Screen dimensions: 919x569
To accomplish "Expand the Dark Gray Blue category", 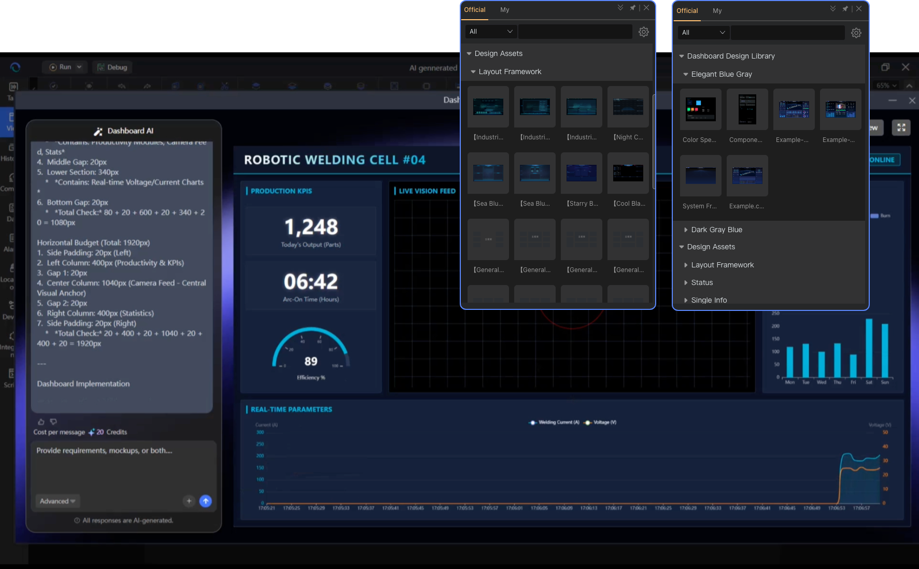I will (x=716, y=230).
